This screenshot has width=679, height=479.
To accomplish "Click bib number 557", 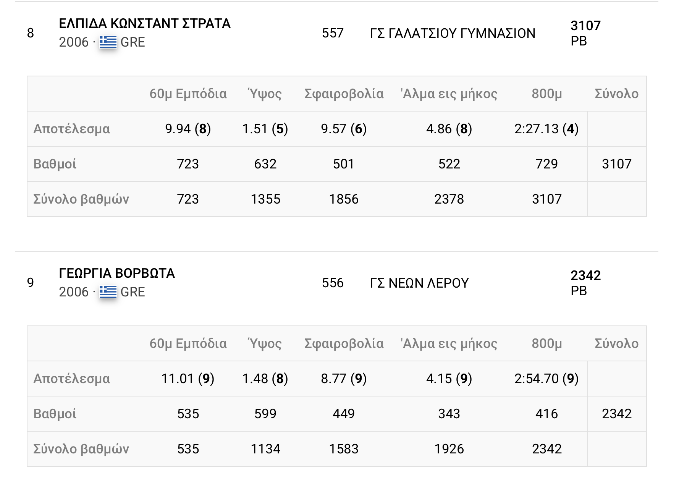I will [333, 33].
